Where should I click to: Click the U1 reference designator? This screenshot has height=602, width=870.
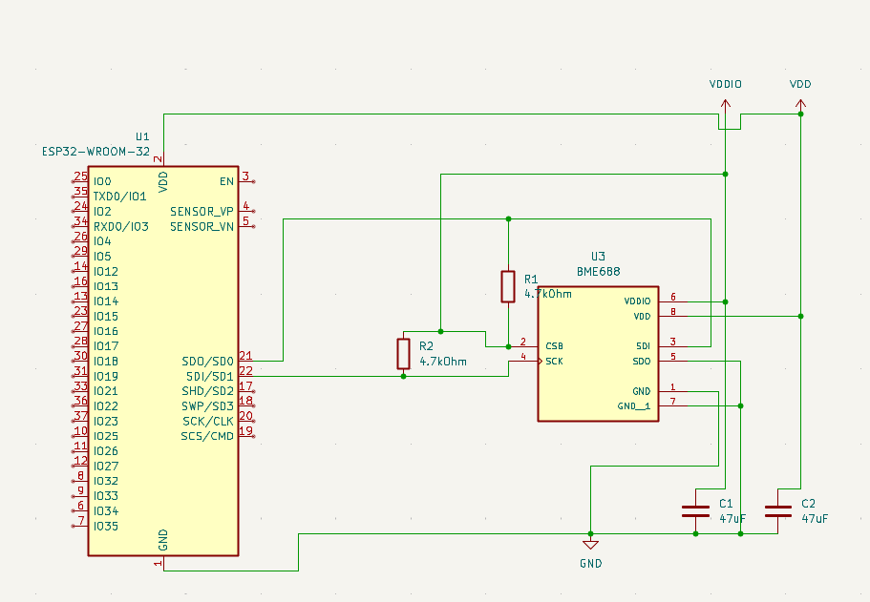[x=142, y=136]
